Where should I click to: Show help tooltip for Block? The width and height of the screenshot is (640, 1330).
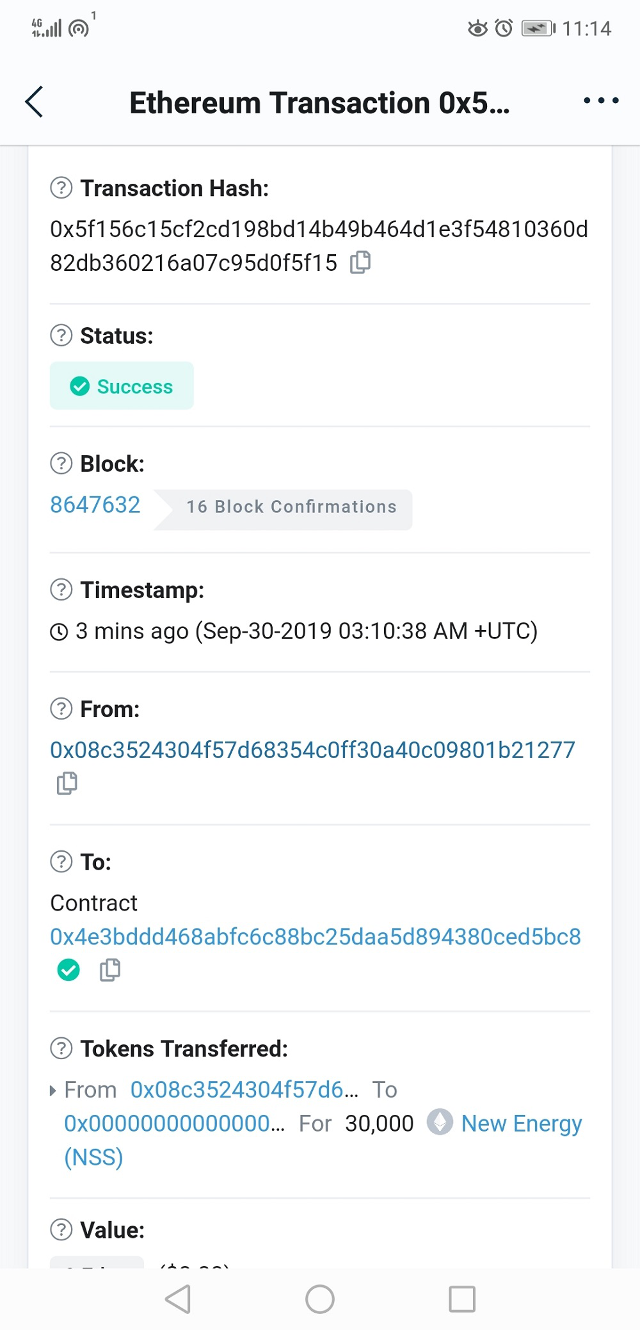point(61,464)
